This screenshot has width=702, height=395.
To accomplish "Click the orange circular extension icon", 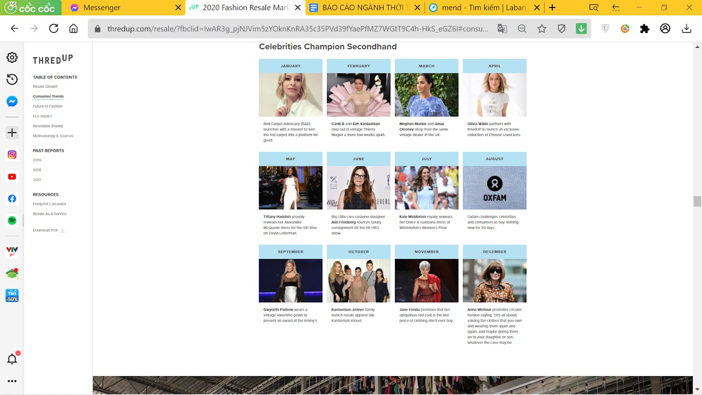I will (x=625, y=29).
